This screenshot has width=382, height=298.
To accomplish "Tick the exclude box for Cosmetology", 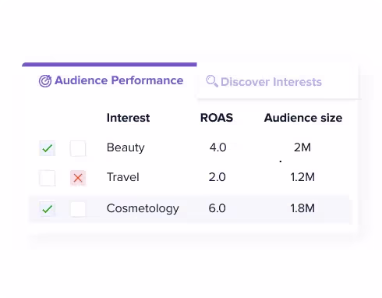I will coord(78,209).
